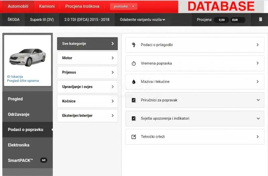
Task: Open the Automobili tab
Action: pyautogui.click(x=18, y=6)
